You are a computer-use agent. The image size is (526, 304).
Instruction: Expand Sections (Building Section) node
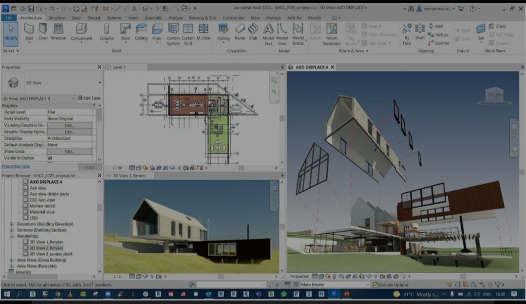pyautogui.click(x=12, y=230)
